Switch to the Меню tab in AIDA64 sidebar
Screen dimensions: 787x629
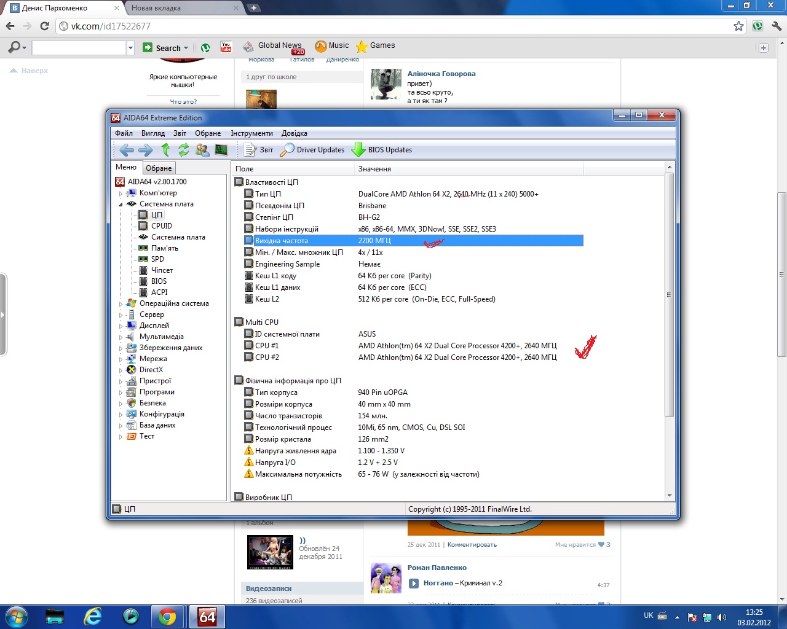[x=126, y=167]
